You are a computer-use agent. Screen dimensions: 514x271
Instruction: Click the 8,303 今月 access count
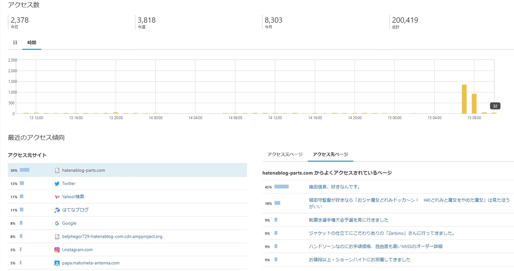click(x=274, y=20)
